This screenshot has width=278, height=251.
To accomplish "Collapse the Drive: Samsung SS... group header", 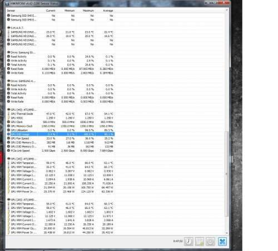I will tap(8, 53).
